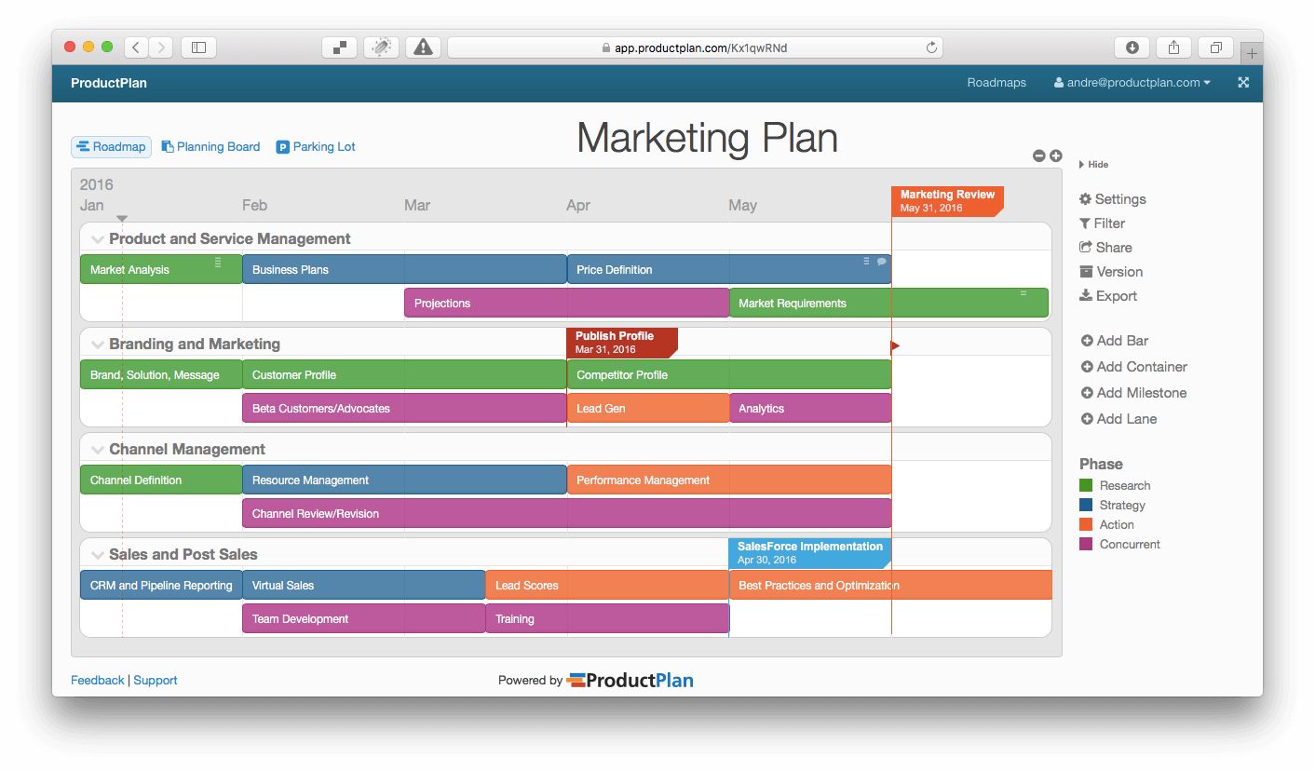Open the Settings gear icon
Image resolution: width=1315 pixels, height=771 pixels.
[x=1085, y=199]
